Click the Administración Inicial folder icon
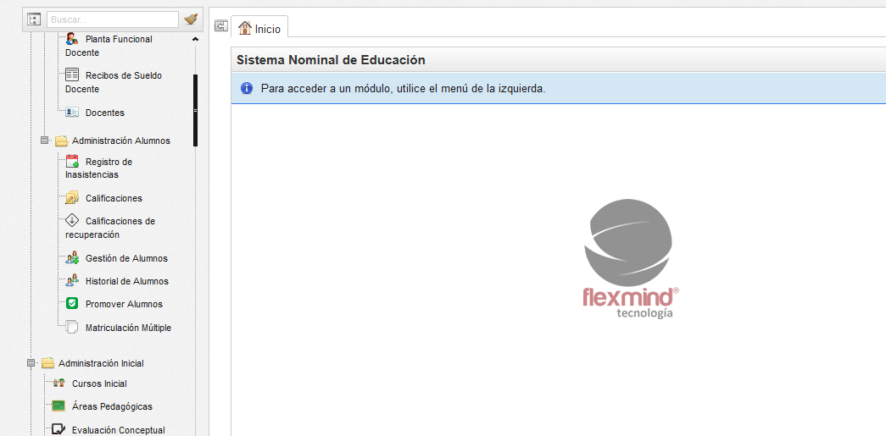Viewport: 886px width, 436px height. pos(47,362)
